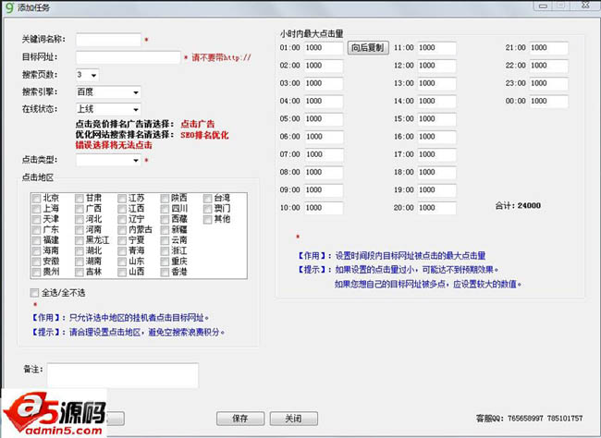Screen dimensions: 601x438
Task: Click the 关闭 button
Action: 294,419
